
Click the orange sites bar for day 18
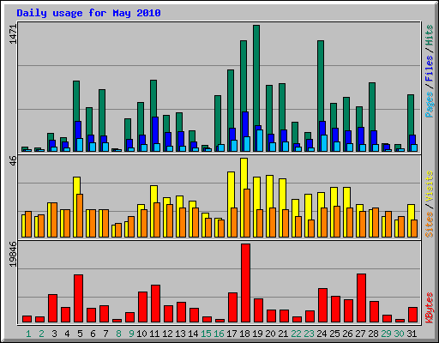[x=247, y=213]
